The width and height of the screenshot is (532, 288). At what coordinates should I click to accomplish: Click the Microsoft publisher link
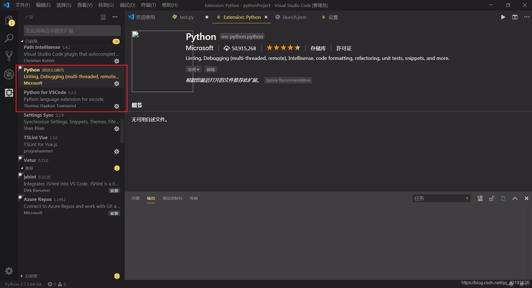[200, 48]
